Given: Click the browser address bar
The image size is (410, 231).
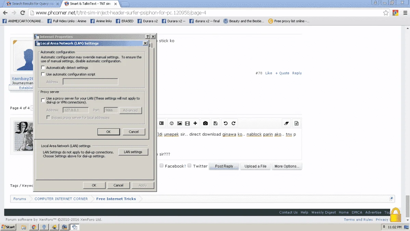Looking at the screenshot, I should pos(207,13).
